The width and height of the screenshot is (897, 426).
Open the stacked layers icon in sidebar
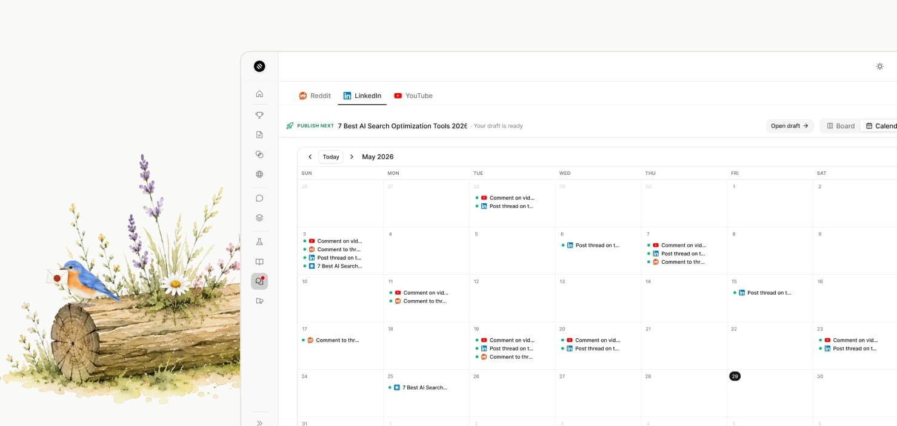tap(259, 218)
